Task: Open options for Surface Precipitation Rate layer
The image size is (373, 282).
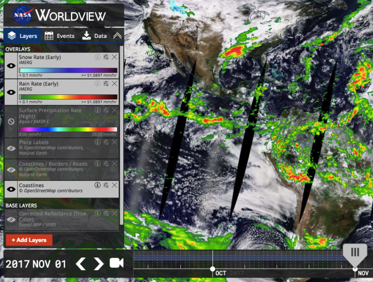Action: [106, 110]
